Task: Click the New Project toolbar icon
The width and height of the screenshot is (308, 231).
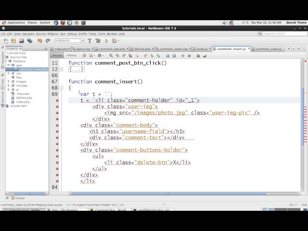Action: (x=13, y=40)
